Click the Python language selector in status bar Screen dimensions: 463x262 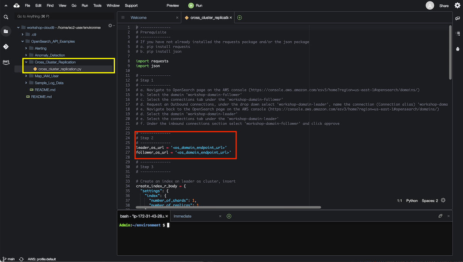point(412,201)
